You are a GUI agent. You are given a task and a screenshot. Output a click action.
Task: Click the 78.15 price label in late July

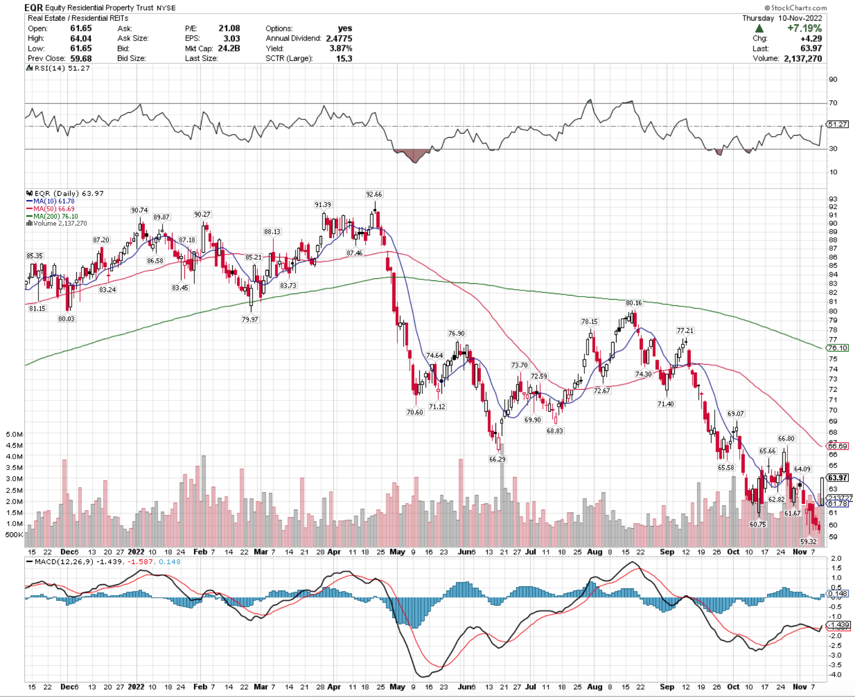(x=590, y=321)
